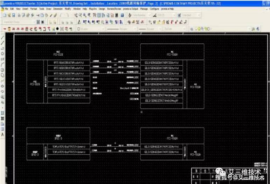
Task: Select the Hatch tool in left toolbar
Action: [2, 118]
